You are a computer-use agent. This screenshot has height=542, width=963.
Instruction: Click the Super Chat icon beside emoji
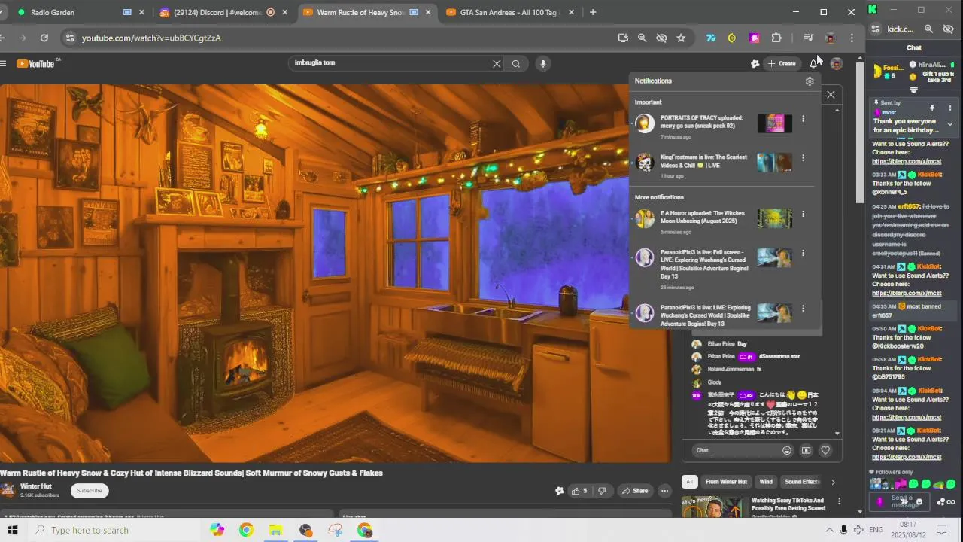(806, 450)
